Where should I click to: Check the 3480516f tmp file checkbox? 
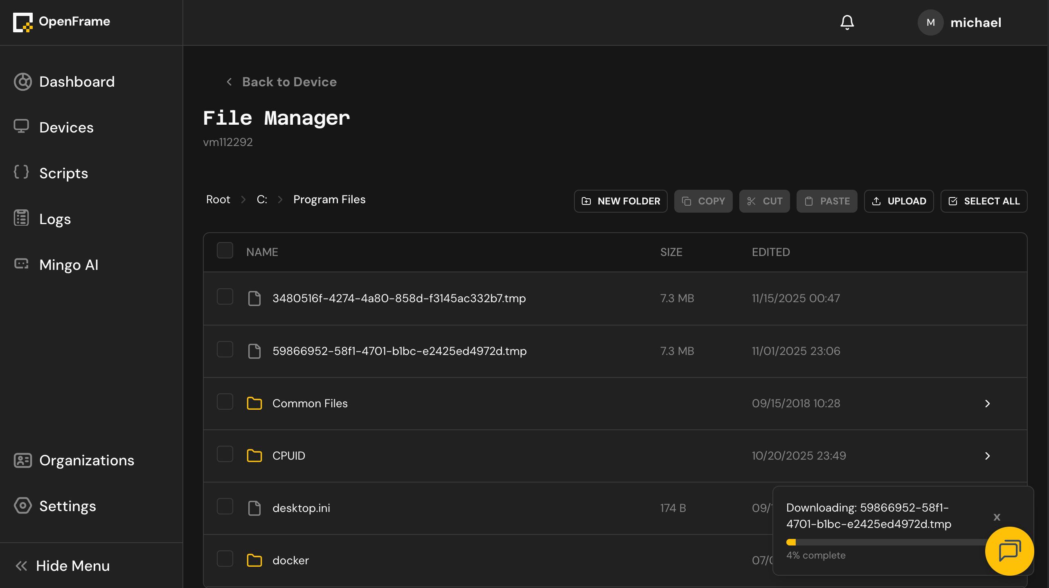(x=225, y=297)
